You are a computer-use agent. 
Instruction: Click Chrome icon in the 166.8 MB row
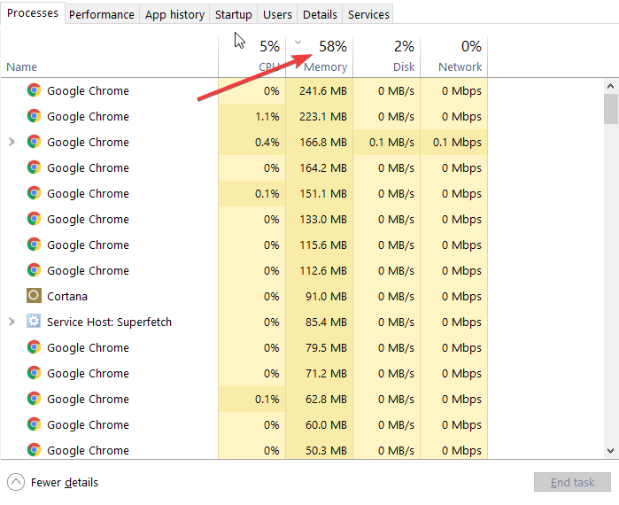click(x=34, y=142)
